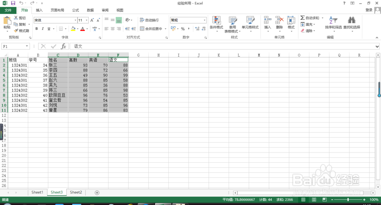Screen dimensions: 381x205
Task: Open the File (文件) tab
Action: [8, 10]
